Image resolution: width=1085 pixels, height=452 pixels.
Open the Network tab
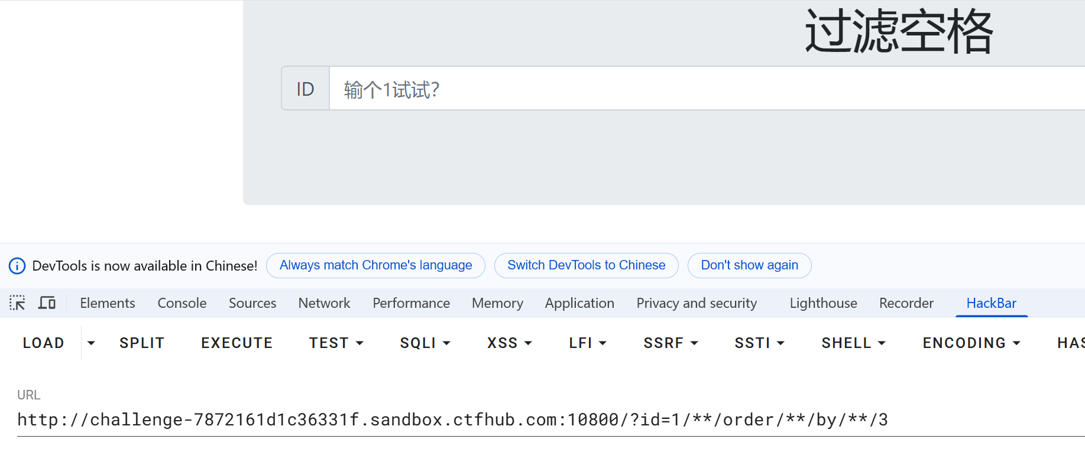point(324,303)
